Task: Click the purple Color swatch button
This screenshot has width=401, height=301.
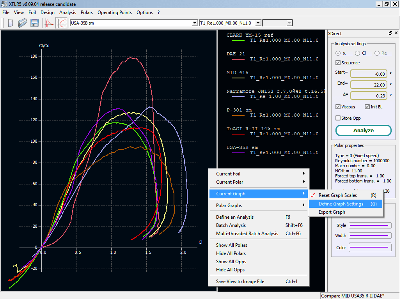Action: 370,247
